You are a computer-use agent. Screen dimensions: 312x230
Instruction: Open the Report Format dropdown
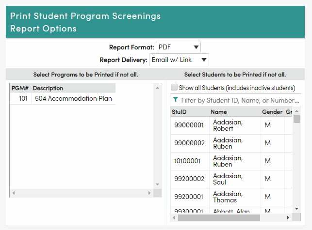pyautogui.click(x=178, y=47)
